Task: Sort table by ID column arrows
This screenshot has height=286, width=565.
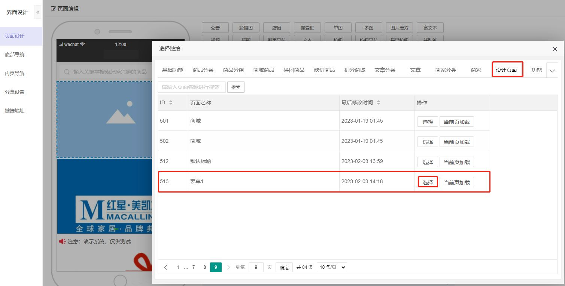Action: pos(171,102)
